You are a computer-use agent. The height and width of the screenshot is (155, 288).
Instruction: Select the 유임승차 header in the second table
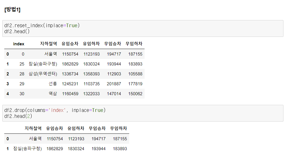(x=54, y=128)
